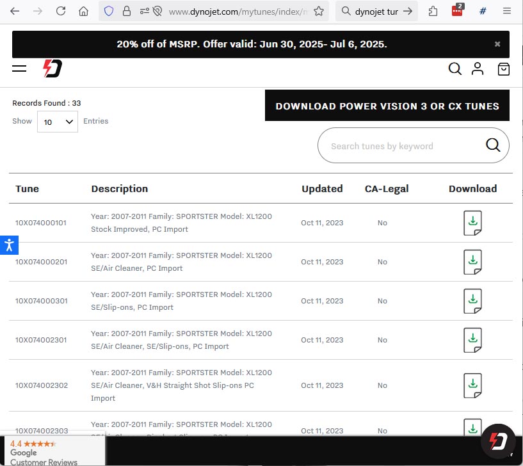Open the shopping cart icon
The width and height of the screenshot is (523, 466).
coord(504,68)
